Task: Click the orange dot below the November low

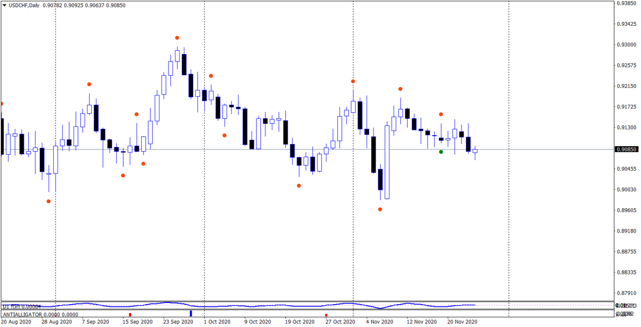Action: (x=380, y=209)
